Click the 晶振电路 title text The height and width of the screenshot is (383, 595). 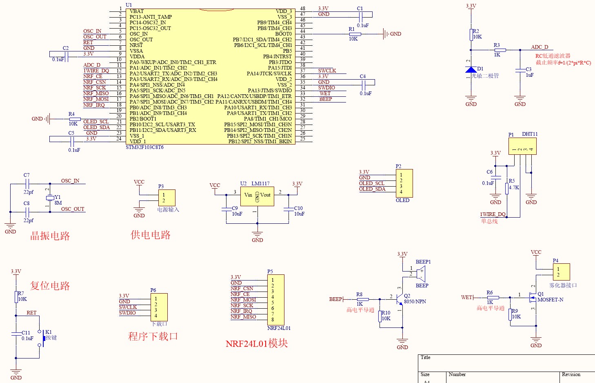[x=50, y=236]
